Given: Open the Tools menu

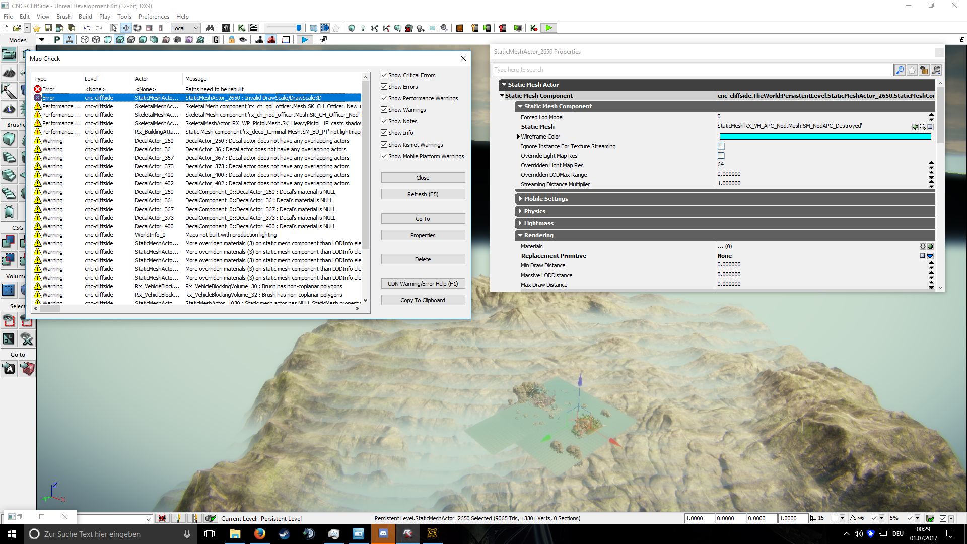Looking at the screenshot, I should (x=124, y=17).
